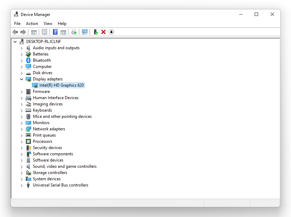Uninstall device via the red X icon
The image size is (291, 217).
[103, 32]
